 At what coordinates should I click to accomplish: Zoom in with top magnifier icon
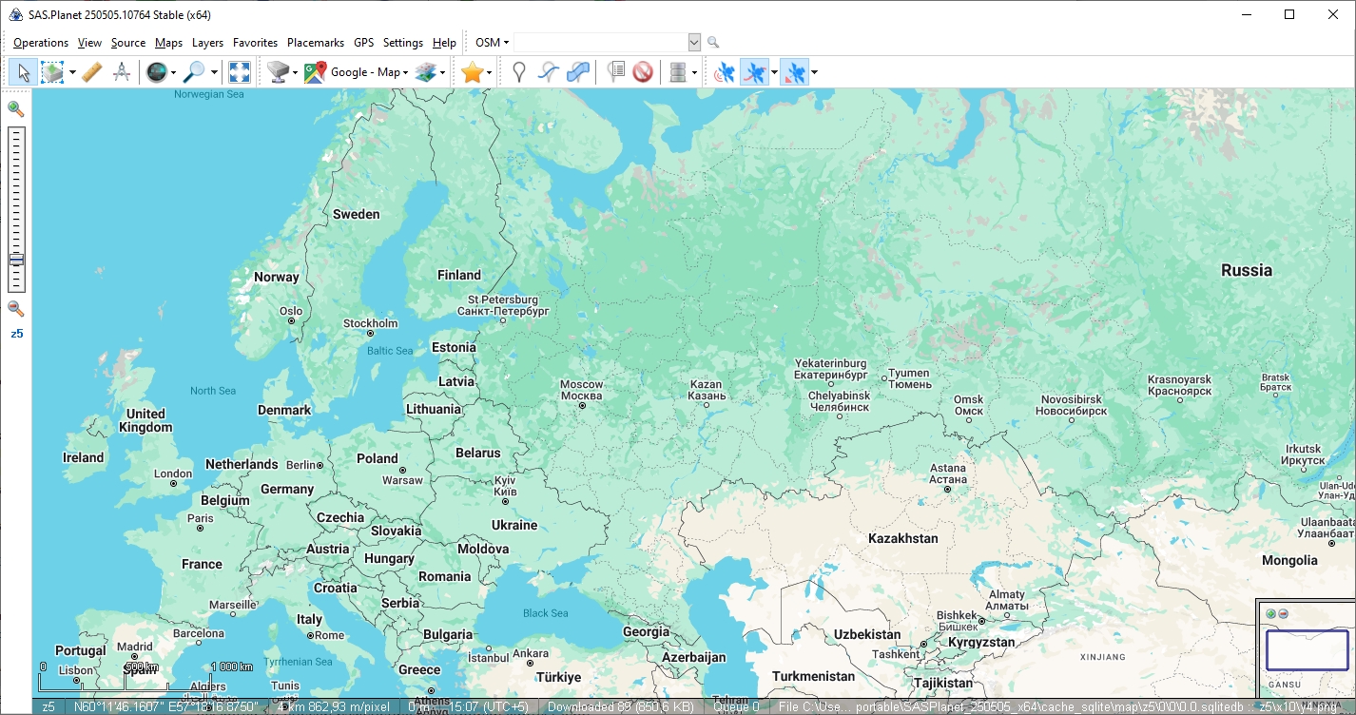(15, 109)
